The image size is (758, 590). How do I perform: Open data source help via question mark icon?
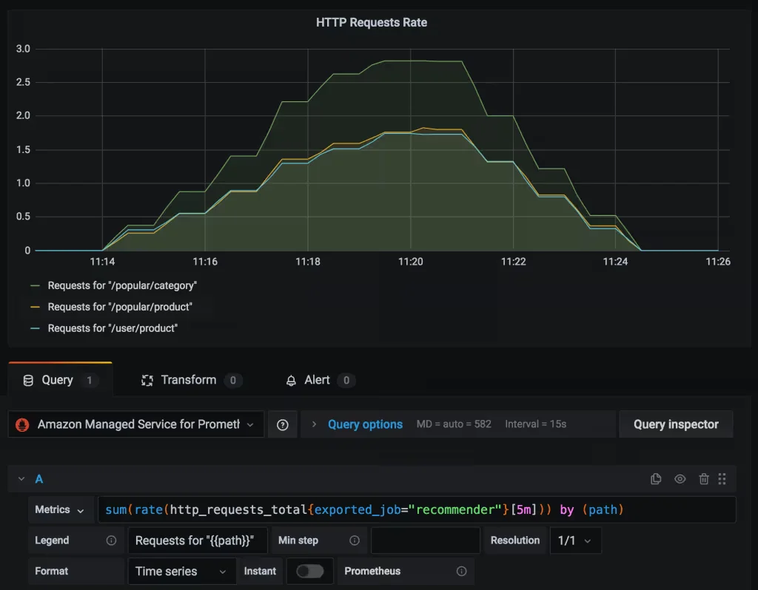coord(282,424)
